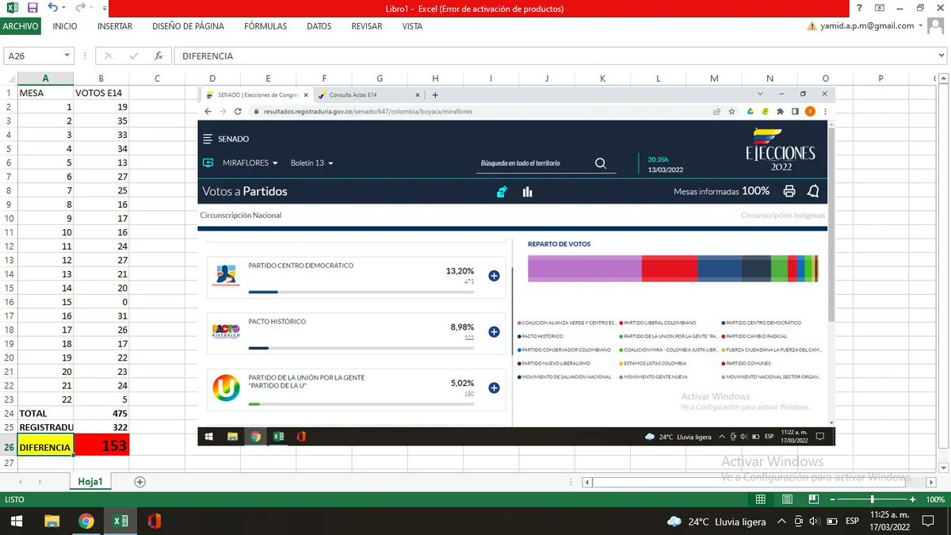This screenshot has height=535, width=951.
Task: Open the FÓRMULAS ribbon tab
Action: [265, 26]
